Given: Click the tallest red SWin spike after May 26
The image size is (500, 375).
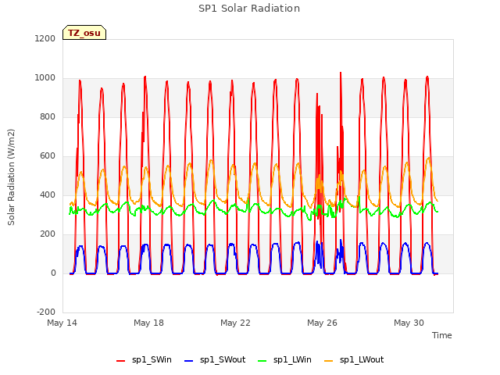Looking at the screenshot, I should pyautogui.click(x=341, y=74).
